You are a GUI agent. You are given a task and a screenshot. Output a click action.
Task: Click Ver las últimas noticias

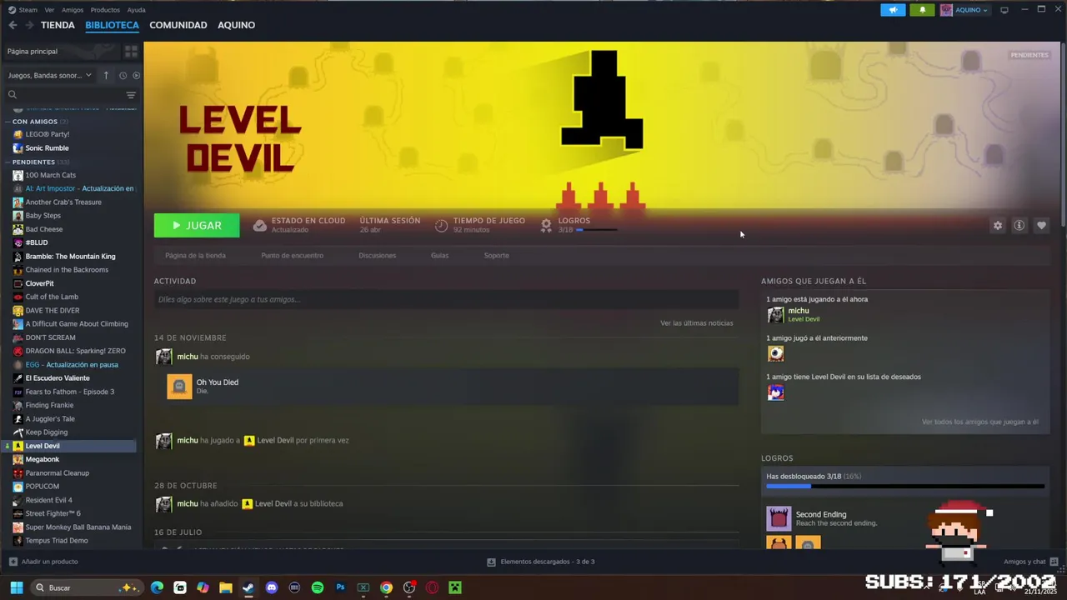[697, 322]
